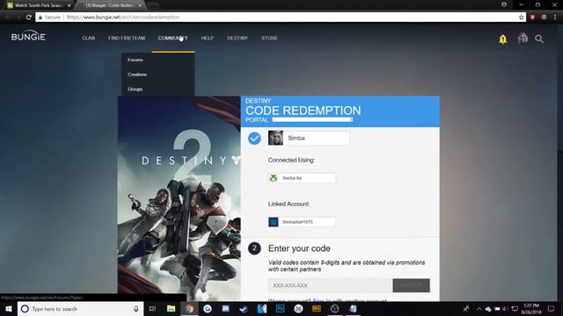This screenshot has width=563, height=316.
Task: Open the Store menu
Action: point(269,38)
